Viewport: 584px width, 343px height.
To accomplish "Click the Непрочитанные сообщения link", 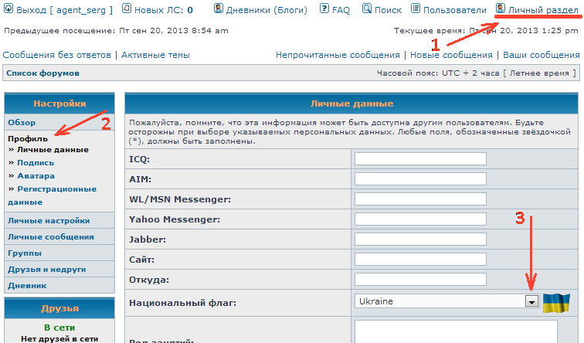I will [337, 56].
